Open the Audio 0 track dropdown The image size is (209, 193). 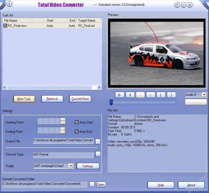204,95
